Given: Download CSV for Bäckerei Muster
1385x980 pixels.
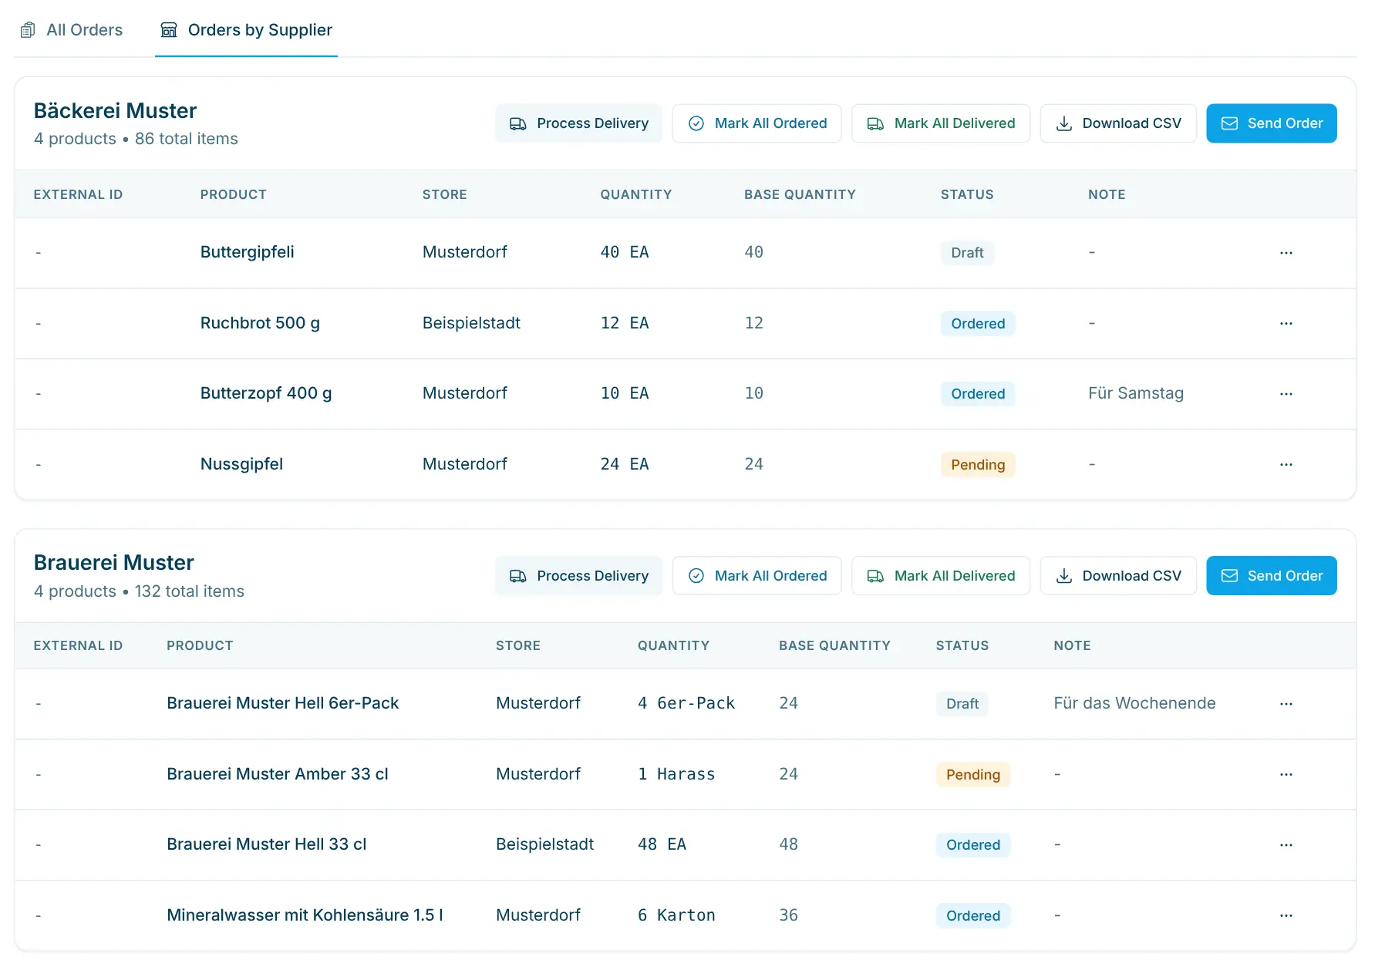Looking at the screenshot, I should [1117, 123].
